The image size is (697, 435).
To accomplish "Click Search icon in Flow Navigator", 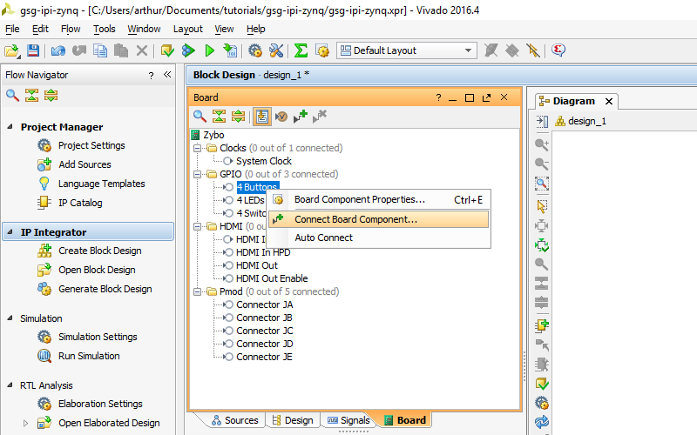I will pos(12,95).
